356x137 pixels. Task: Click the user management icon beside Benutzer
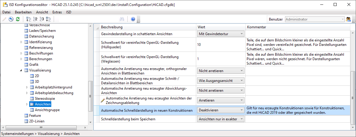click(x=348, y=19)
